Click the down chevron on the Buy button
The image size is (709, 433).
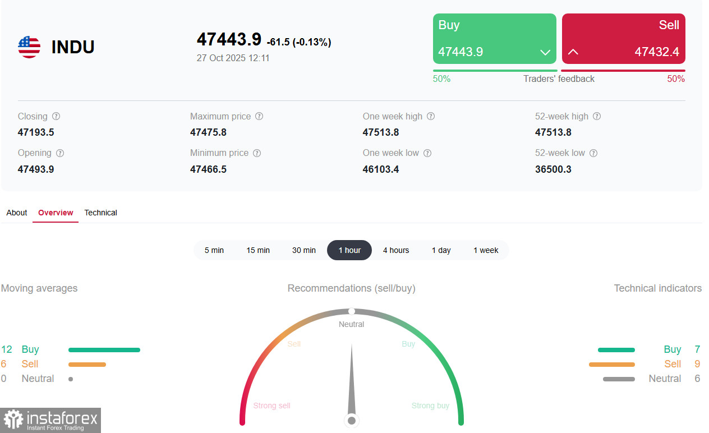545,52
